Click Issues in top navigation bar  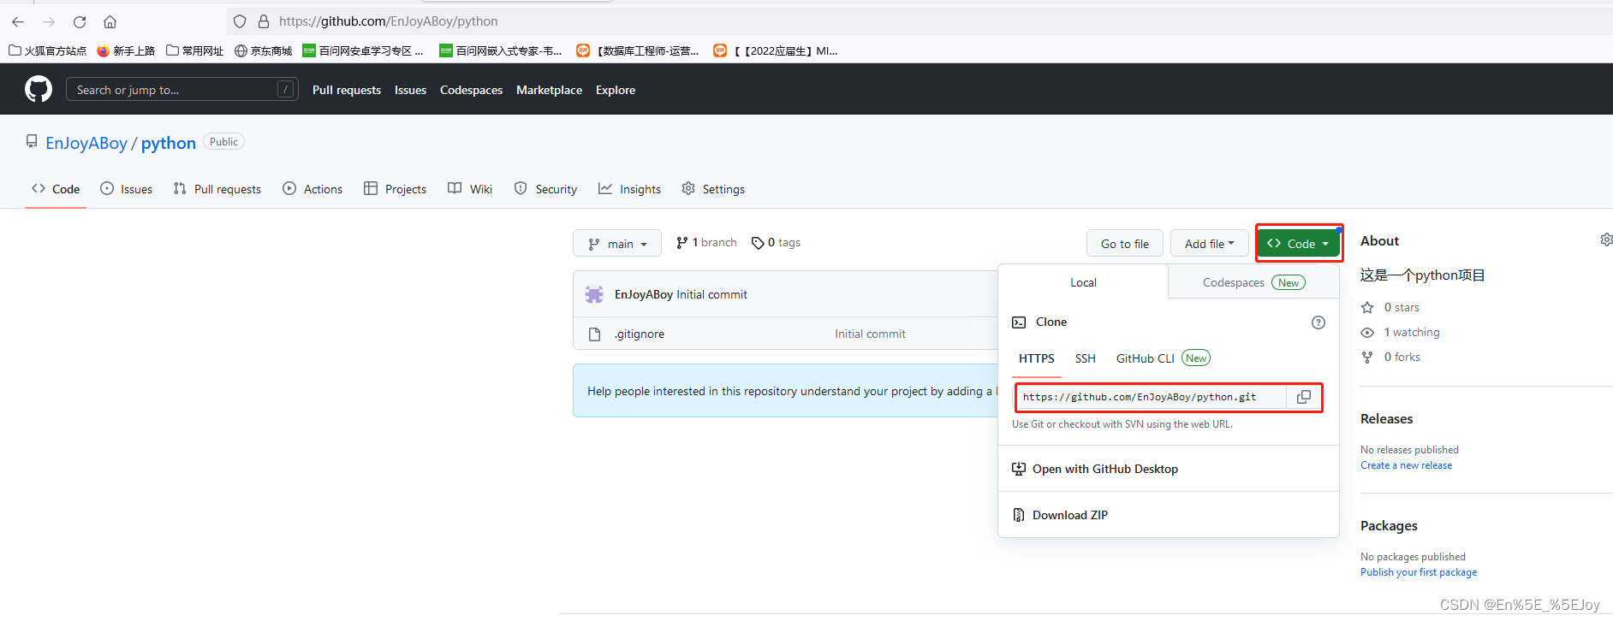coord(410,90)
